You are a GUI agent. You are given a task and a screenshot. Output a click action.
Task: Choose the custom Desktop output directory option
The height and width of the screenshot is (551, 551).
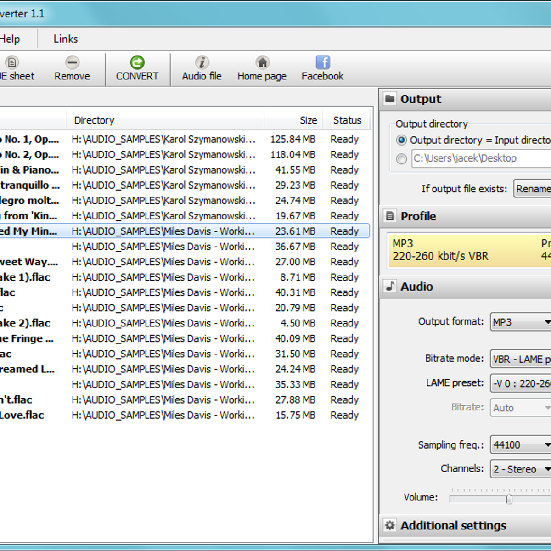tap(401, 158)
